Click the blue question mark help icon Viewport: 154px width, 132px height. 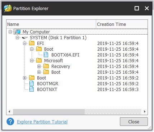[x=10, y=122]
